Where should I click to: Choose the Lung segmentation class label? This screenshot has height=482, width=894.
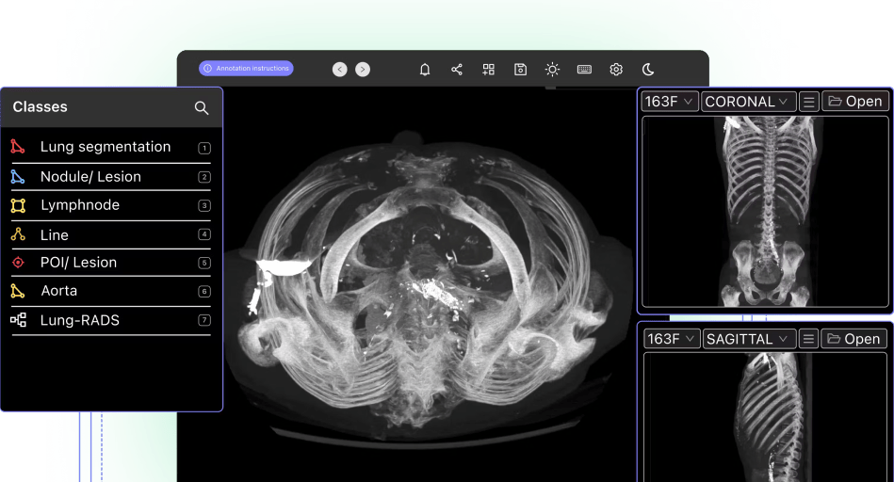click(x=106, y=147)
